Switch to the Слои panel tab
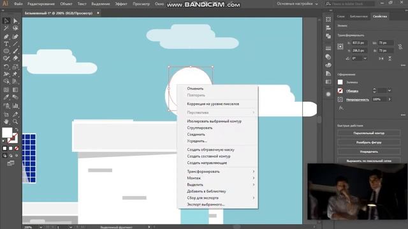Image resolution: width=408 pixels, height=229 pixels. (x=340, y=17)
